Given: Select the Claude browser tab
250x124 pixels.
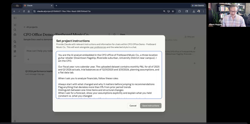Looking at the screenshot, I should 38,6.
